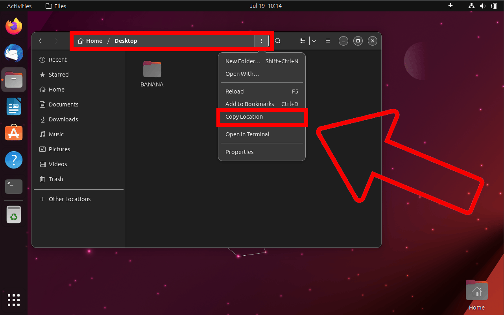Viewport: 504px width, 315px height.
Task: Open the Terminal from the dock
Action: click(13, 186)
